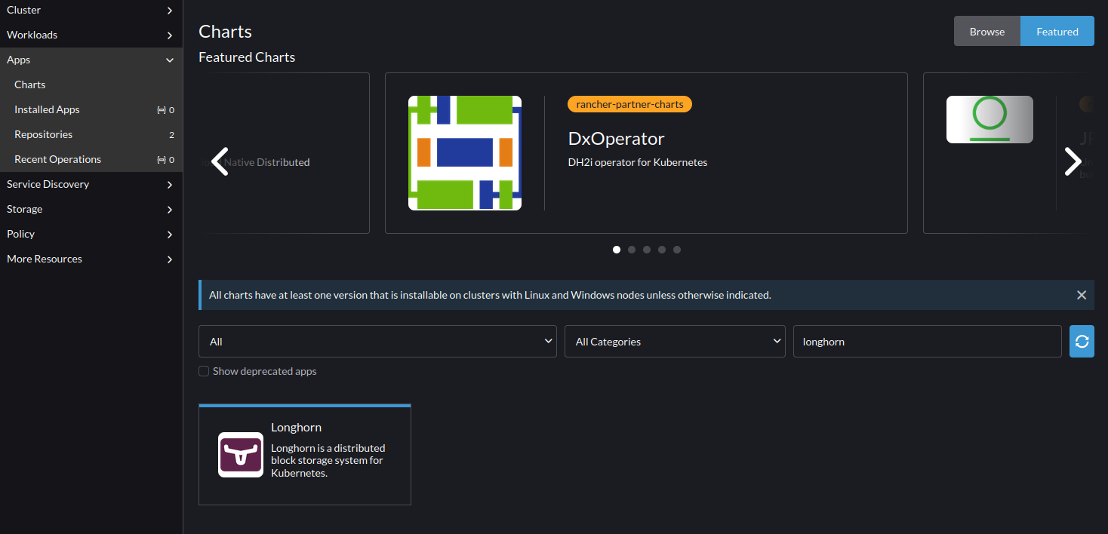
Task: Click the Longhorn distributed block storage description
Action: 328,461
